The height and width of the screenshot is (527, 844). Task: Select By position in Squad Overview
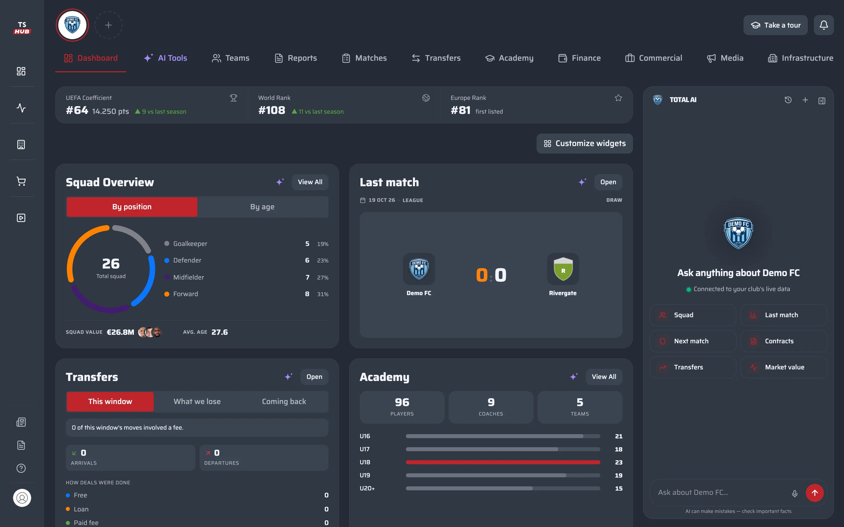[x=132, y=207]
